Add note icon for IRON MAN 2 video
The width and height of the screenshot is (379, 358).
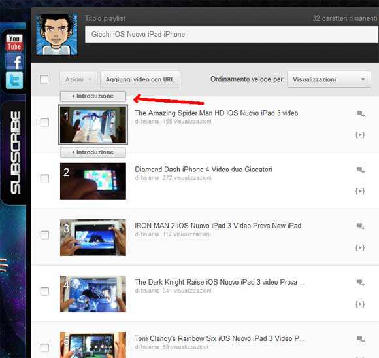coord(361,226)
